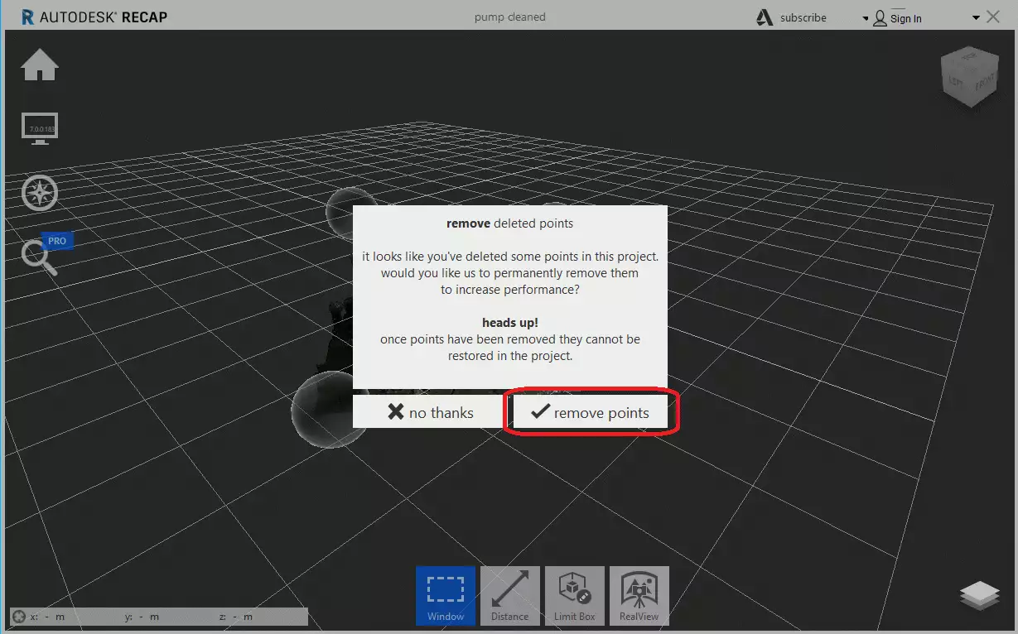Viewport: 1018px width, 634px height.
Task: Open the navigation compass icon
Action: 40,193
